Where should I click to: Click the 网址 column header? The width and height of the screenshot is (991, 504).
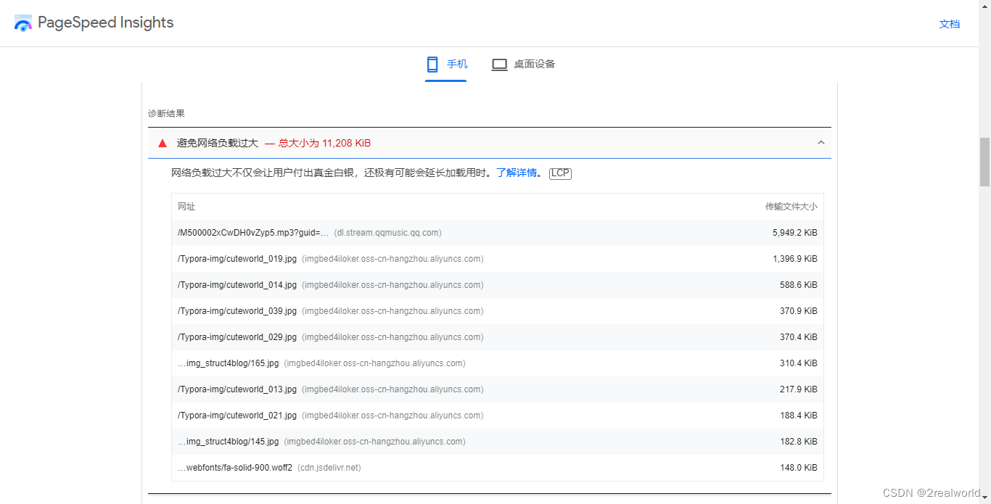point(186,207)
